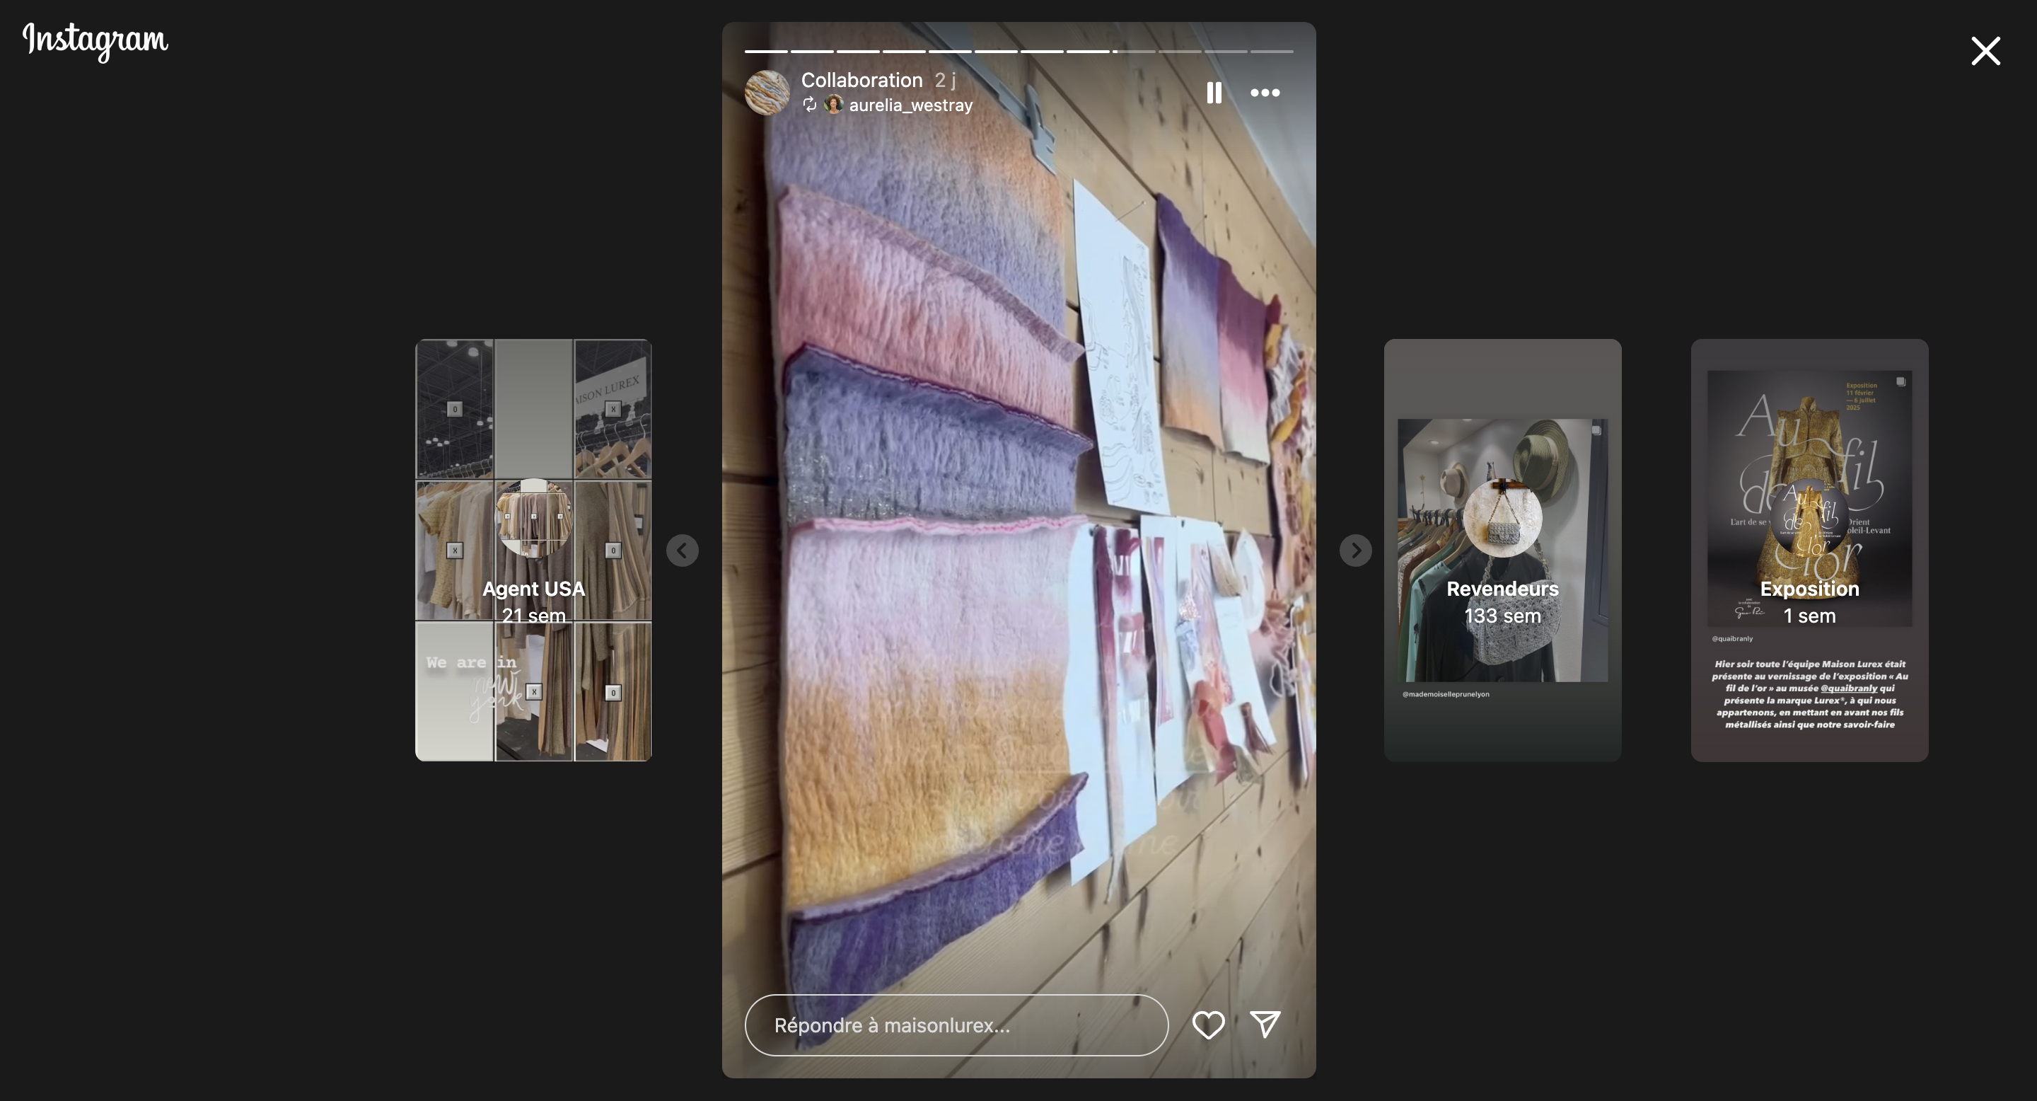Like the story with heart icon
This screenshot has width=2037, height=1101.
click(1207, 1025)
